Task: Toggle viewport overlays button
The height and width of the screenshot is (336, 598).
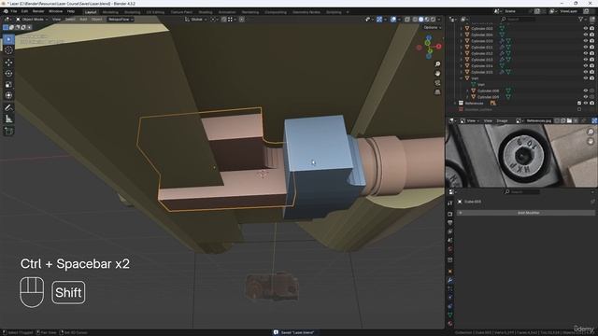Action: click(x=393, y=19)
